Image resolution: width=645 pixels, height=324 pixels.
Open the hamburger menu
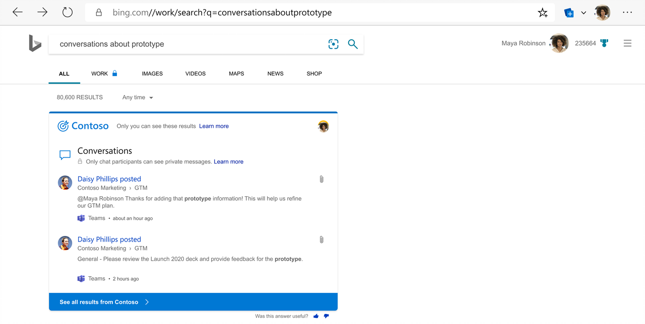coord(627,43)
